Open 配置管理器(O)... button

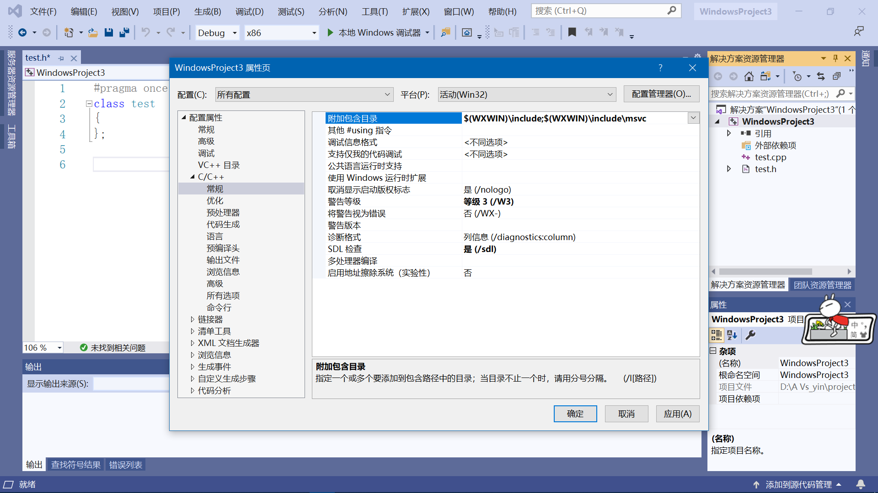661,94
